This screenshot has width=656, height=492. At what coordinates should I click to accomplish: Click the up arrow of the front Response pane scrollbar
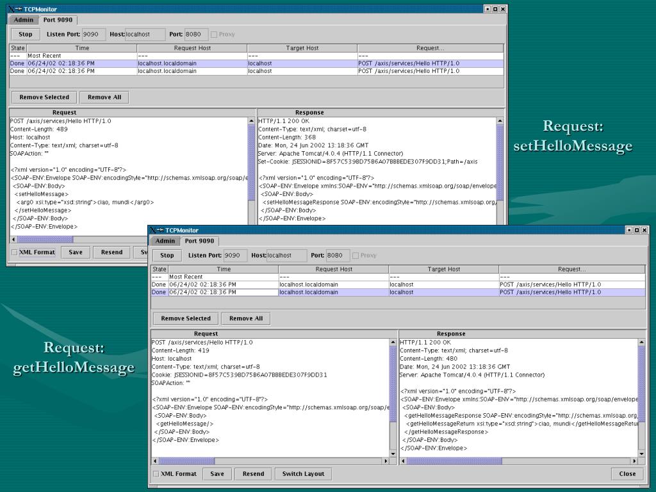642,342
